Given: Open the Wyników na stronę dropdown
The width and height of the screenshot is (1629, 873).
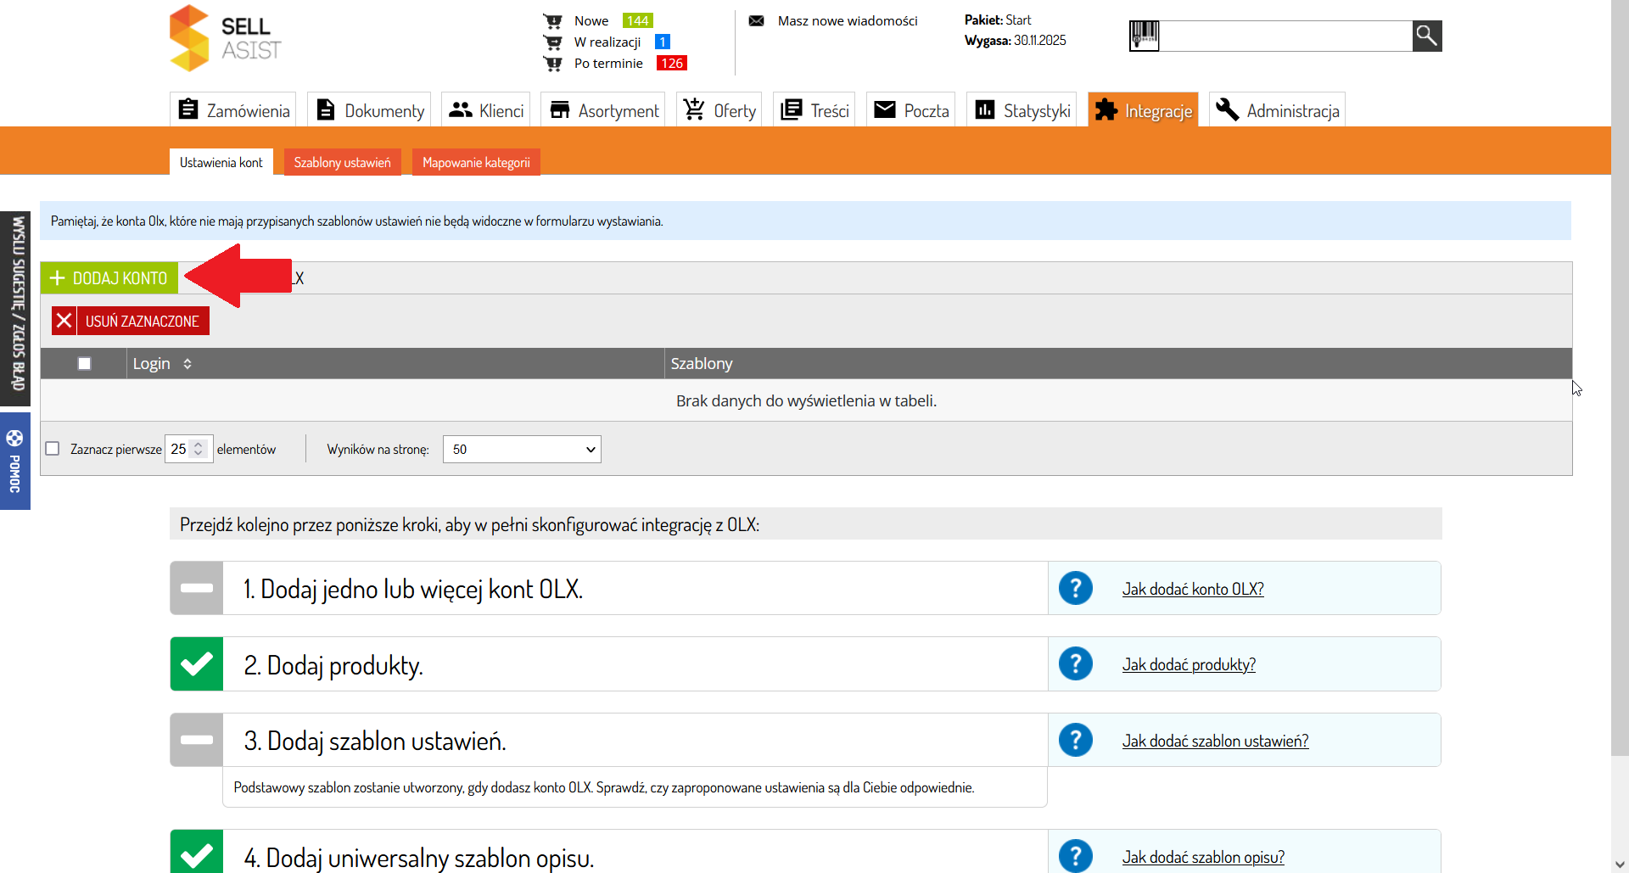Looking at the screenshot, I should [x=521, y=449].
